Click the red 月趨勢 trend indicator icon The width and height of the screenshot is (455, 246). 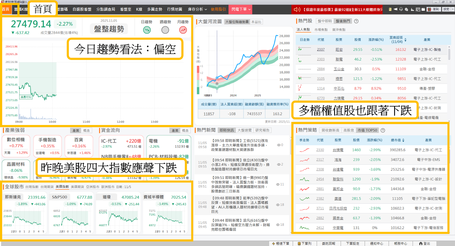[183, 30]
